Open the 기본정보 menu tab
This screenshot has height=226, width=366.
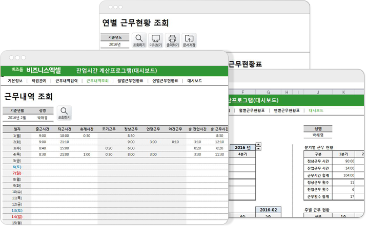tap(15, 81)
